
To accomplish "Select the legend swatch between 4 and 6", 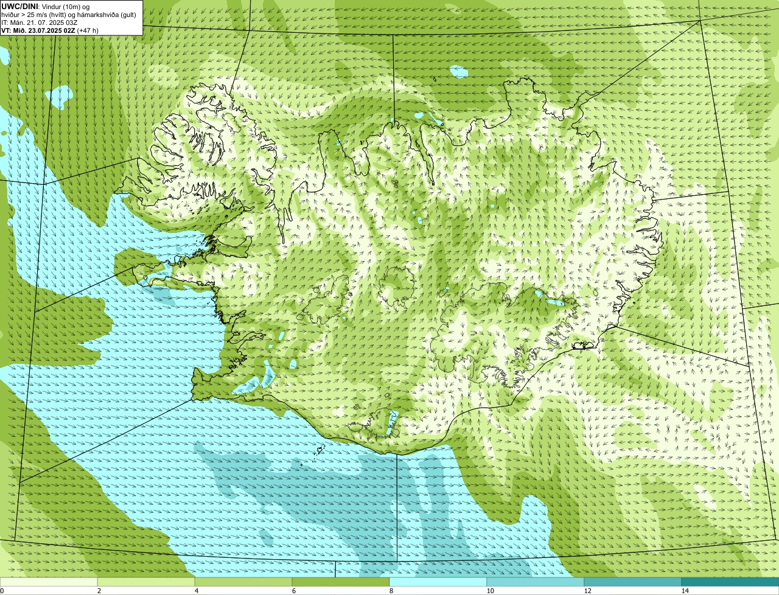I will click(x=243, y=582).
